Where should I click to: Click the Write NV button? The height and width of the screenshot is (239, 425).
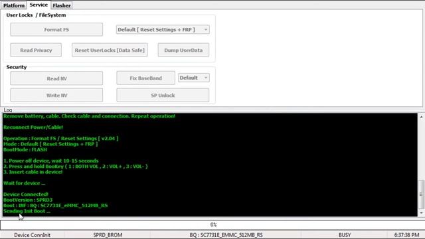[56, 95]
